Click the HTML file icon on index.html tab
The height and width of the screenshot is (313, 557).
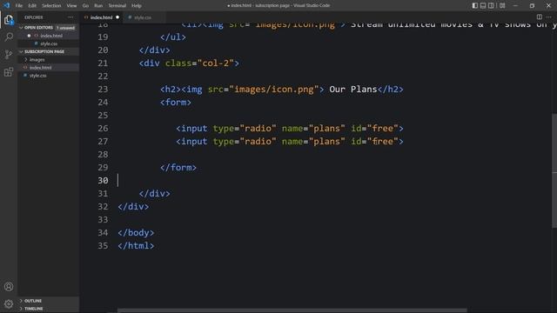point(86,17)
